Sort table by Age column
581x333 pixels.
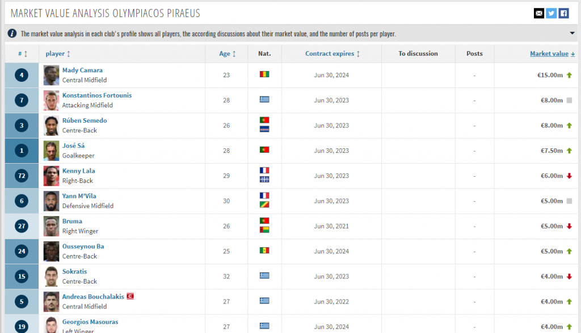coord(228,54)
